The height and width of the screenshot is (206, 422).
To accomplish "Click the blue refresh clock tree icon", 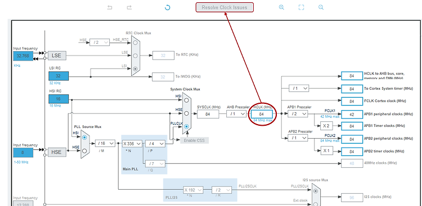I will pyautogui.click(x=168, y=7).
